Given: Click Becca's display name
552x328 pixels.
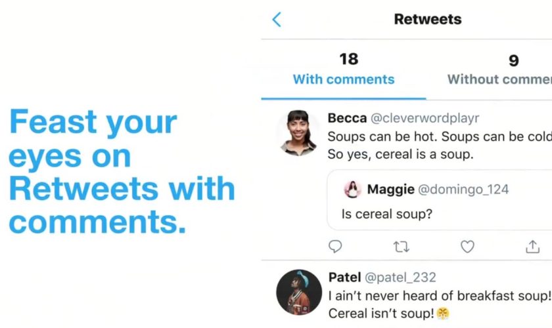Looking at the screenshot, I should (x=347, y=119).
